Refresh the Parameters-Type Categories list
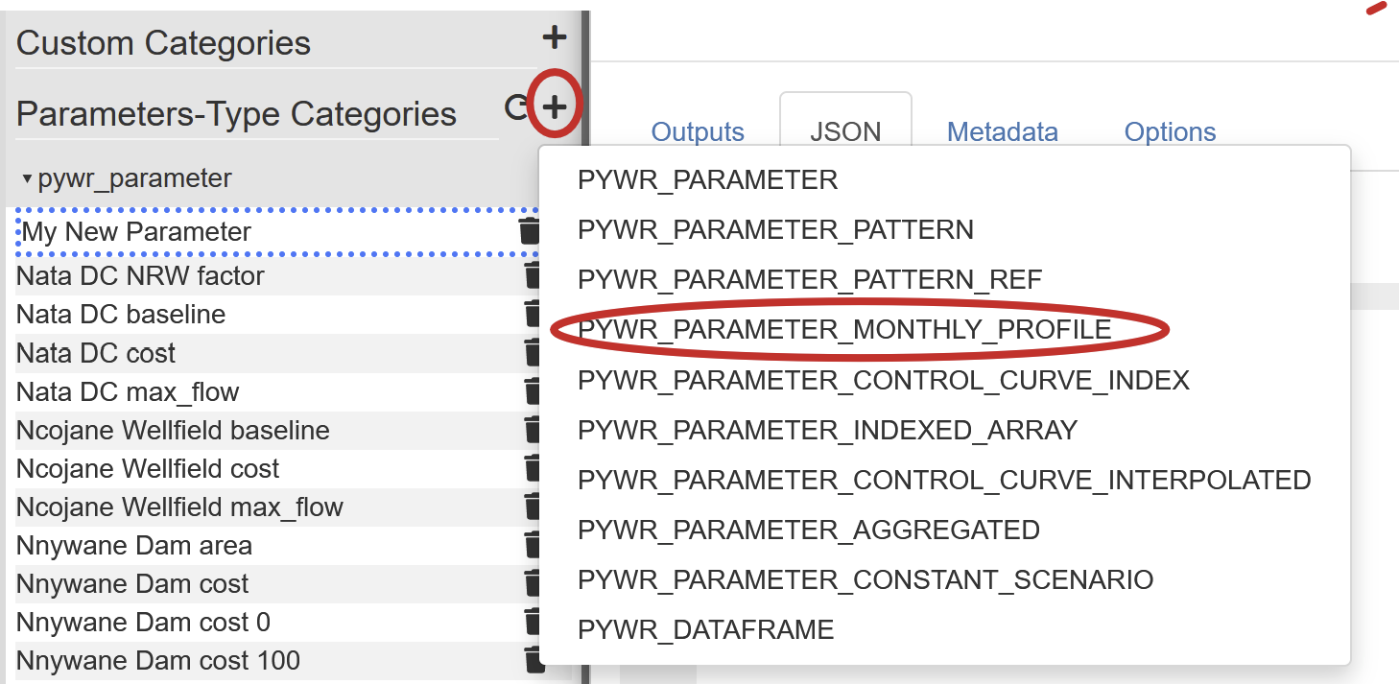 click(516, 108)
